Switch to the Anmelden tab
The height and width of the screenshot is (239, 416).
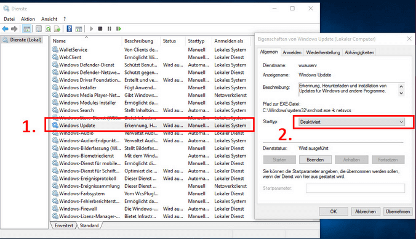pos(292,52)
